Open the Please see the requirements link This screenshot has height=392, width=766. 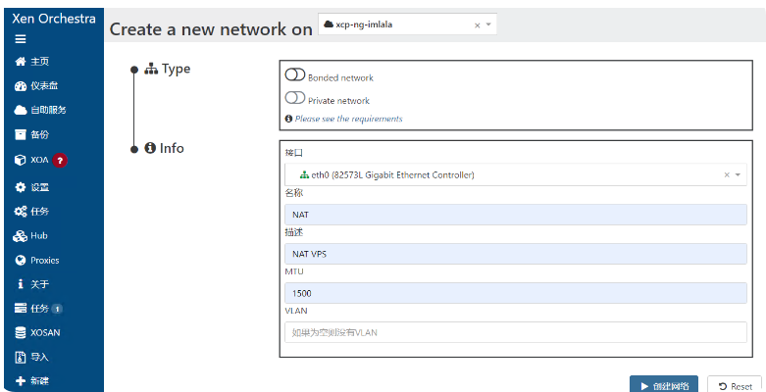(349, 119)
